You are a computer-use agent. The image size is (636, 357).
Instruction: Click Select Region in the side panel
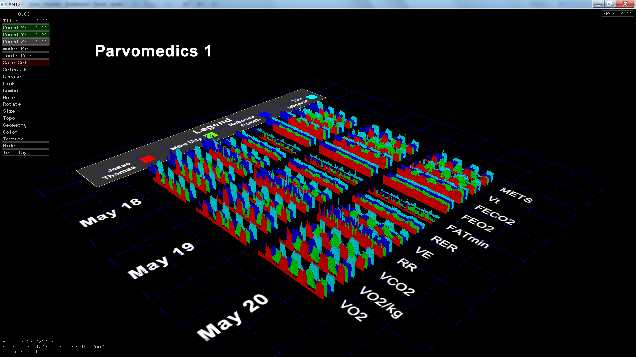(x=25, y=69)
